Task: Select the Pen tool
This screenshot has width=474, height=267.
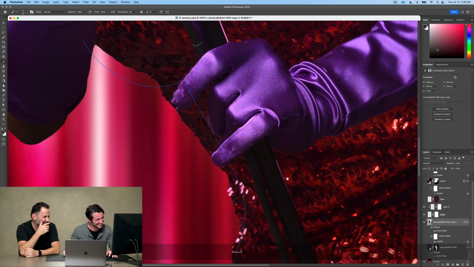Action: (4, 95)
